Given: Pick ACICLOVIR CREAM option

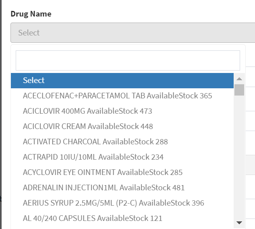Looking at the screenshot, I should [x=122, y=126].
